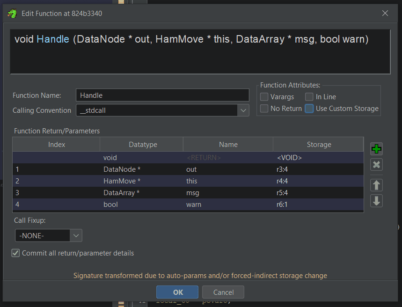Select the bool datatype cell

141,205
